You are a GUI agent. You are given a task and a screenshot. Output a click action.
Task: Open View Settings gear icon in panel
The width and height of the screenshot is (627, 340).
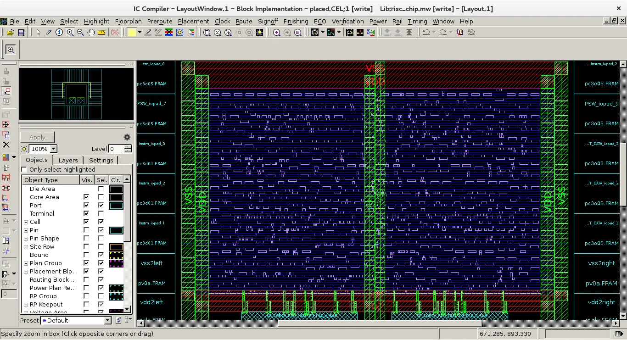[x=127, y=137]
